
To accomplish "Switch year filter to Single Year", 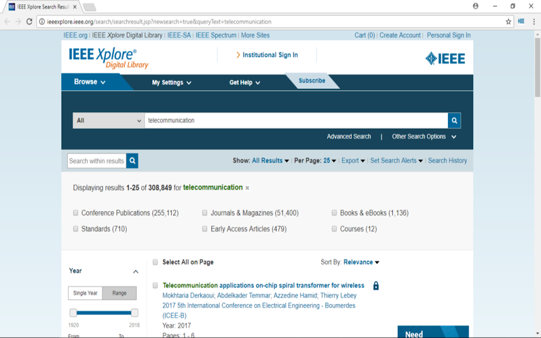I will (85, 293).
